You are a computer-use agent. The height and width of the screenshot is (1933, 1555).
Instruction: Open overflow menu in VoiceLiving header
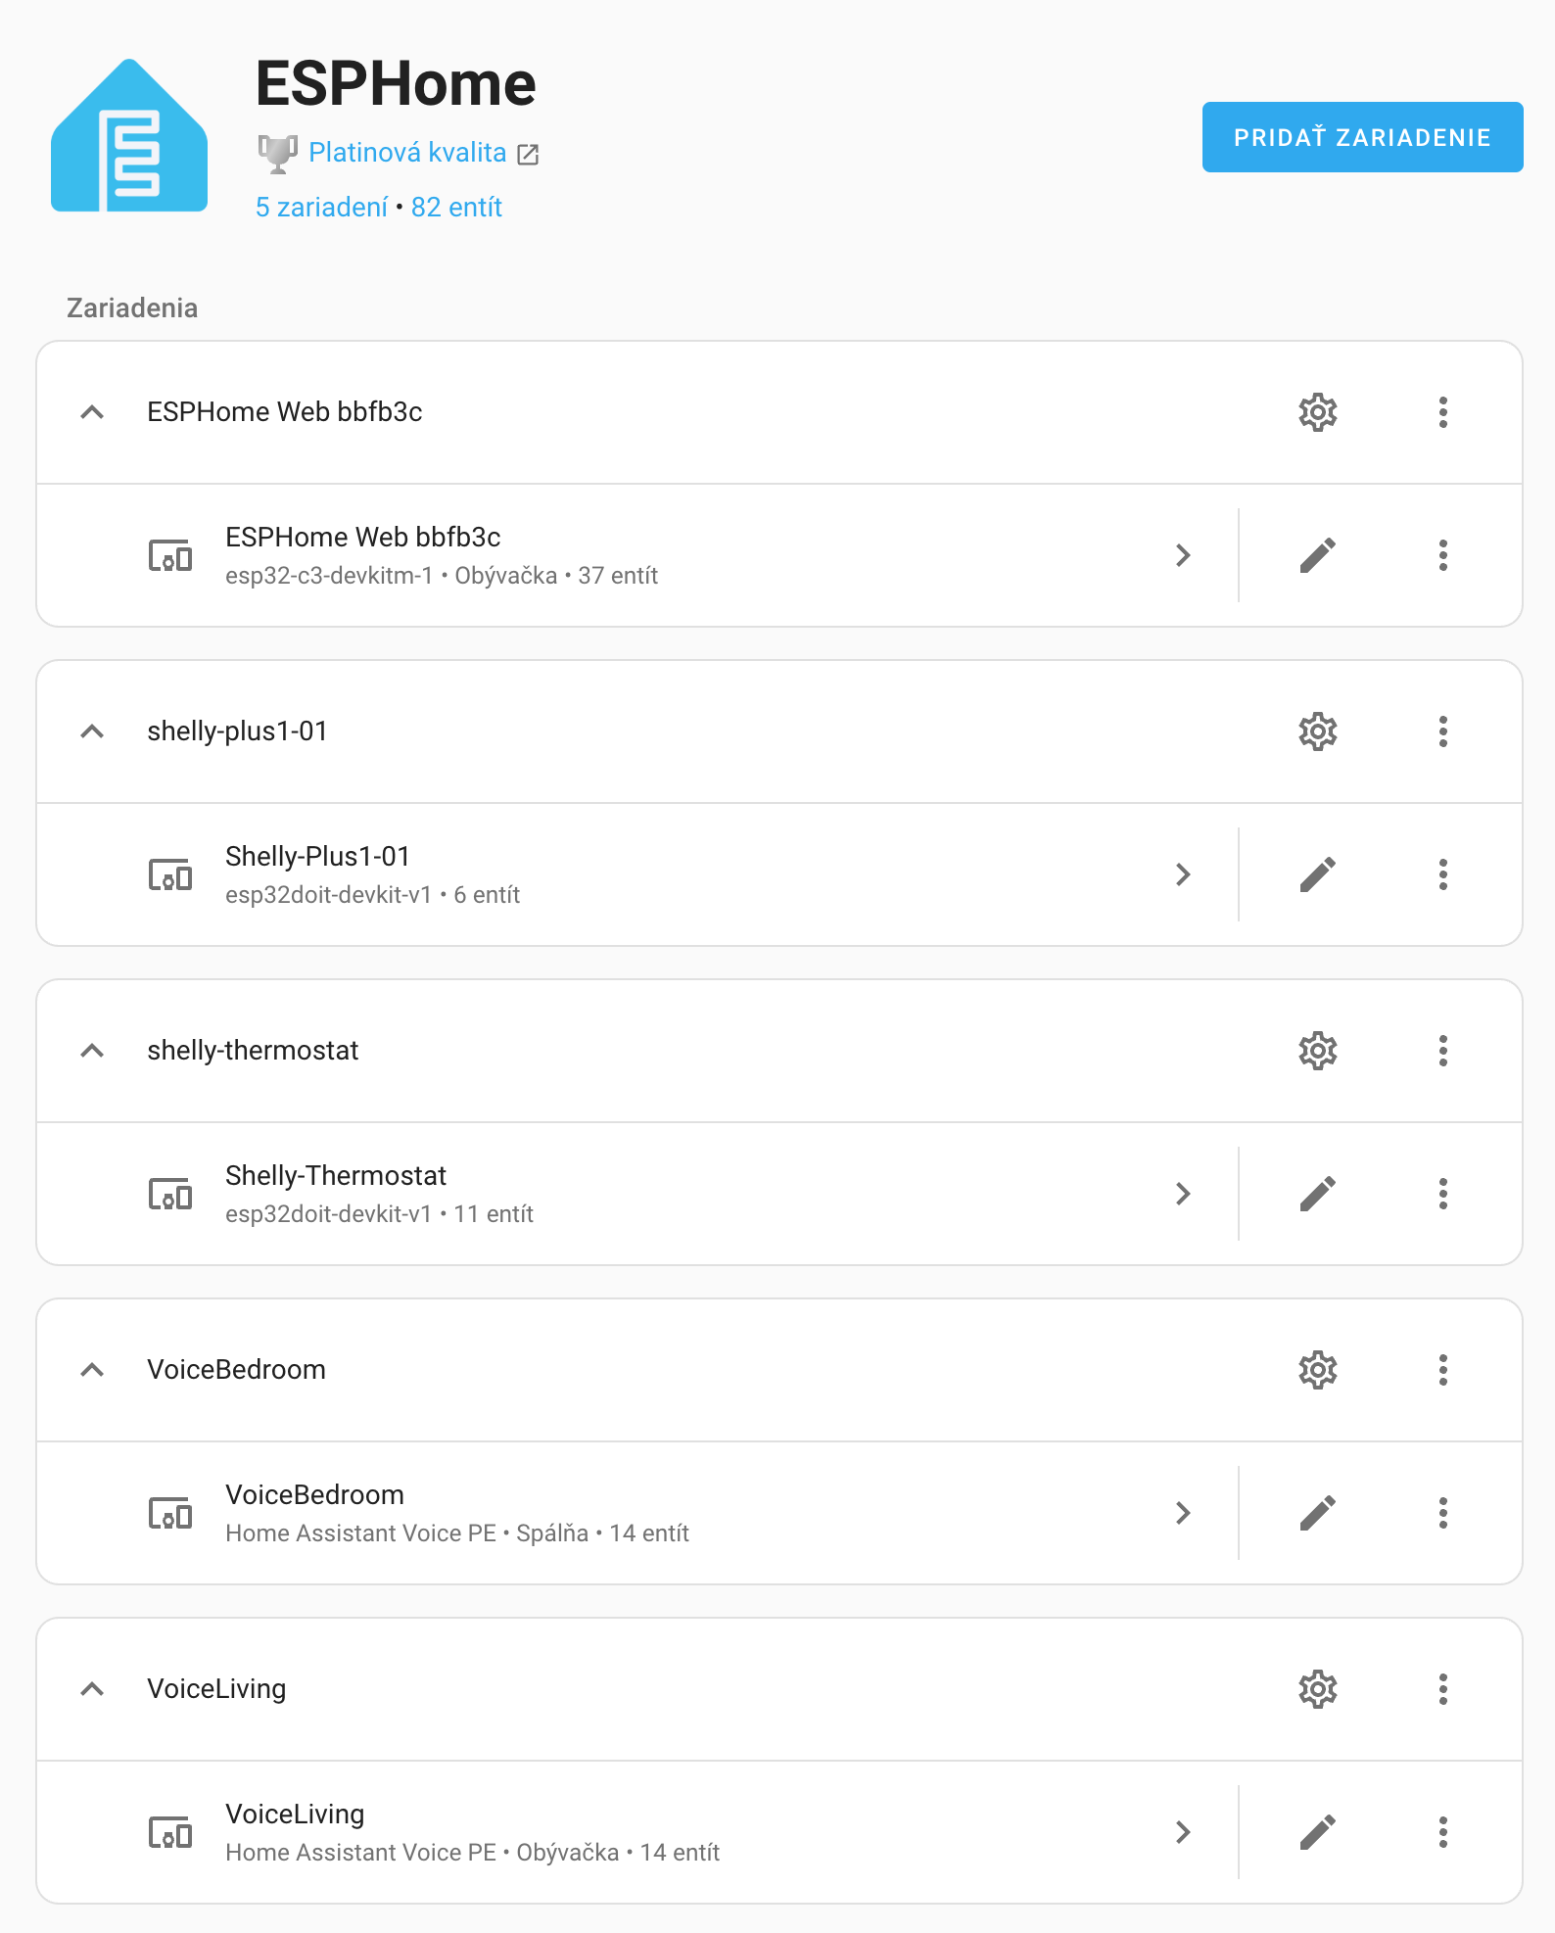coord(1443,1689)
